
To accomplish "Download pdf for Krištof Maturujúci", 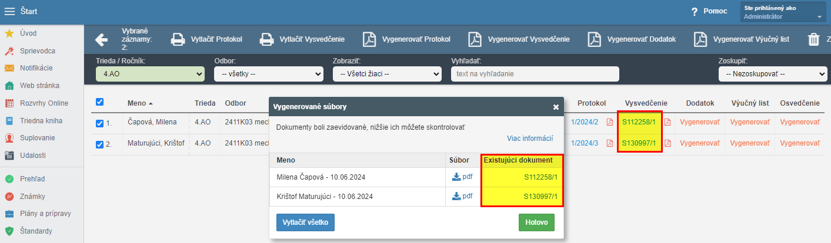I will click(462, 197).
